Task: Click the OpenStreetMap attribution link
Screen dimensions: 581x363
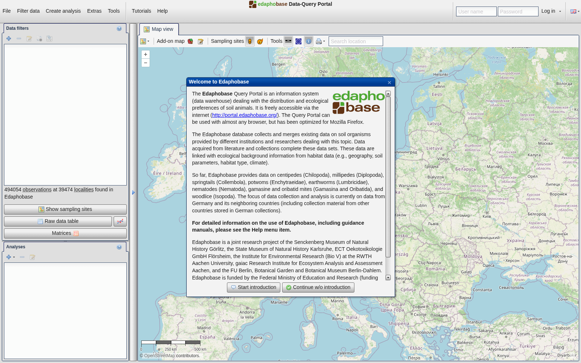Action: (x=159, y=356)
